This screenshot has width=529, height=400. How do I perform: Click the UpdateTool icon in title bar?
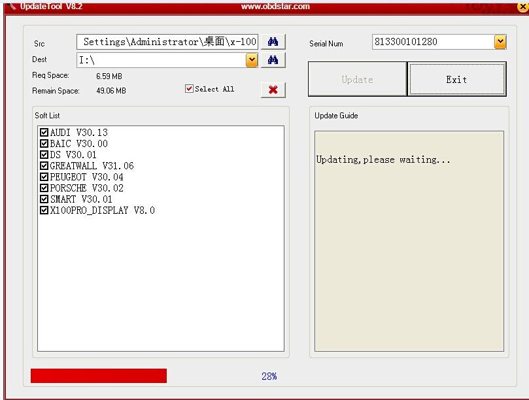click(x=12, y=7)
